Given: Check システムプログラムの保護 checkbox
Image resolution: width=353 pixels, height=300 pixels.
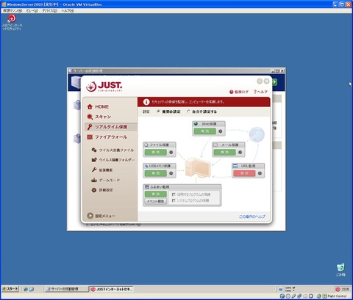Looking at the screenshot, I should click(174, 200).
